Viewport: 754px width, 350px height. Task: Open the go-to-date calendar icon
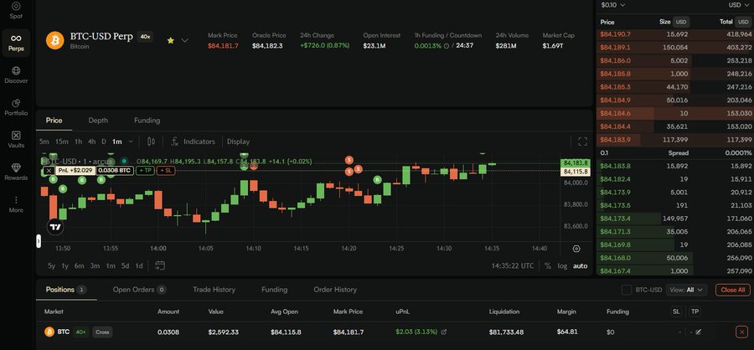click(x=160, y=265)
